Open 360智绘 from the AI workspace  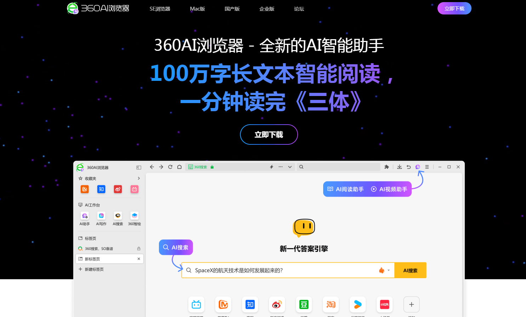(x=134, y=216)
